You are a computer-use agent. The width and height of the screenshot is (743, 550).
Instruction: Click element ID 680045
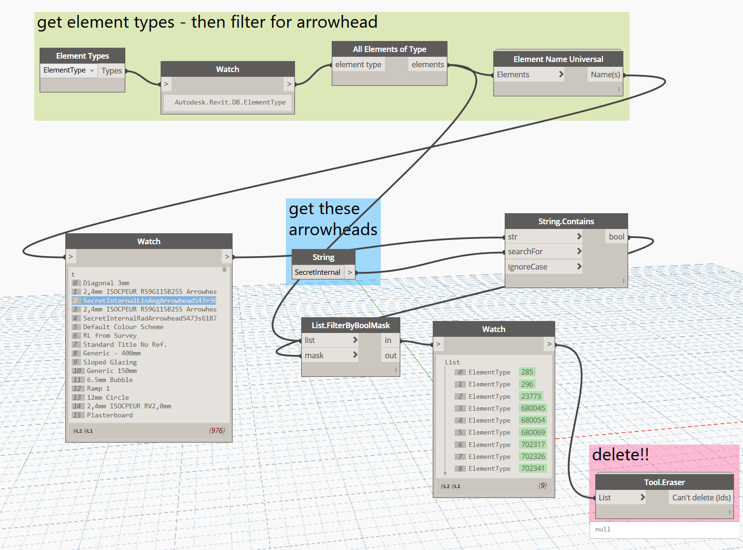click(533, 408)
